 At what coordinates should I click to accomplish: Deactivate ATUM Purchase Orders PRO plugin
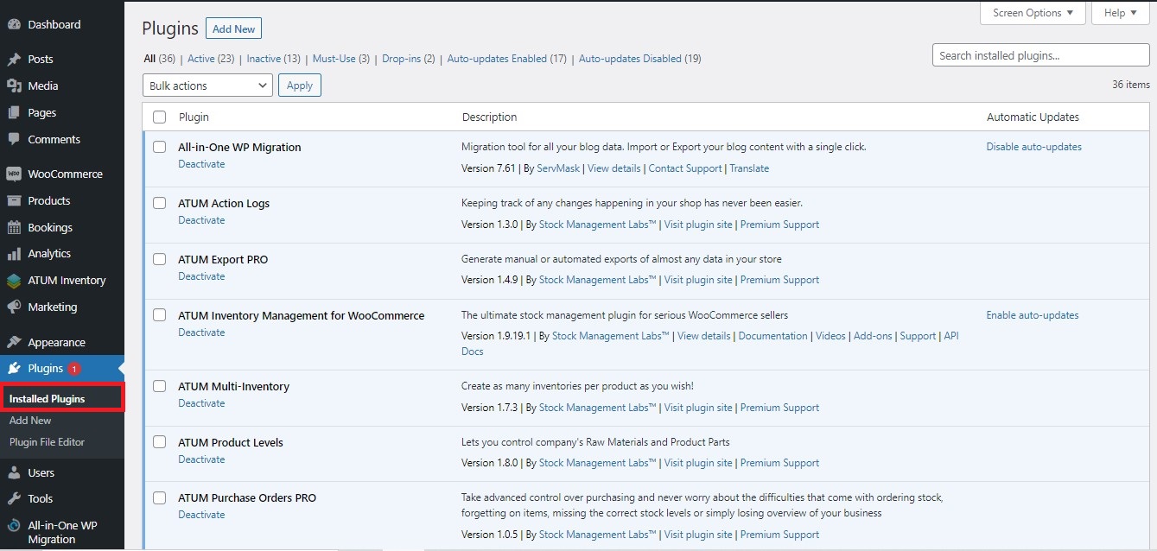click(x=201, y=515)
